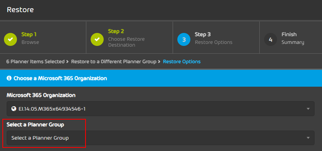Screen dimensions: 322x151
Task: Click the Select a Planner Group label
Action: coord(35,124)
